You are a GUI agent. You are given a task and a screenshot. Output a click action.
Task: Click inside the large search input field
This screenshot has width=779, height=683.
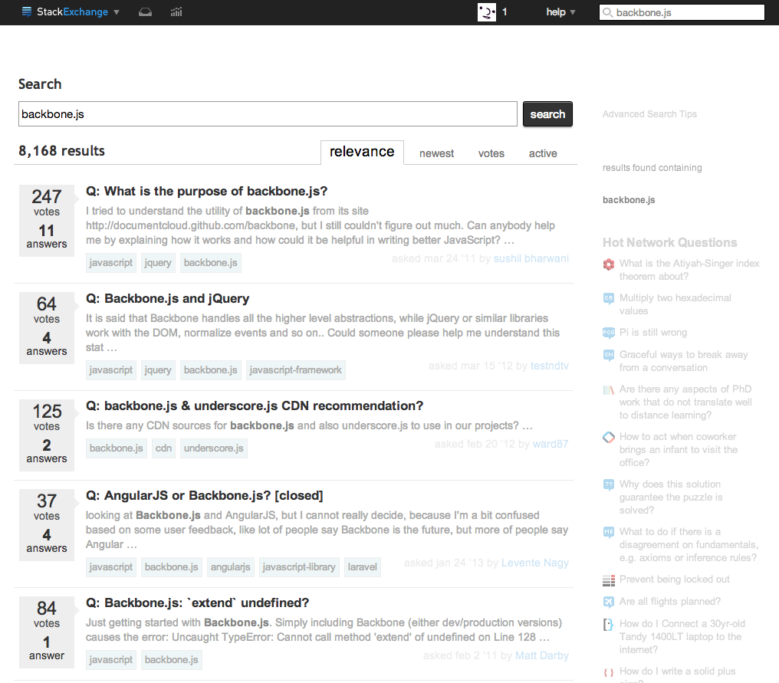pos(268,113)
